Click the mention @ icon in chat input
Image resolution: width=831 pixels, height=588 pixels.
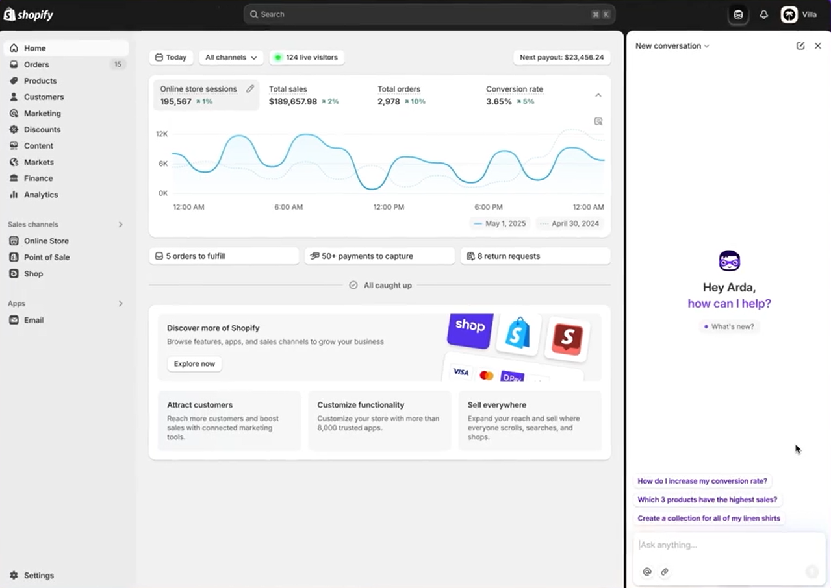(646, 572)
